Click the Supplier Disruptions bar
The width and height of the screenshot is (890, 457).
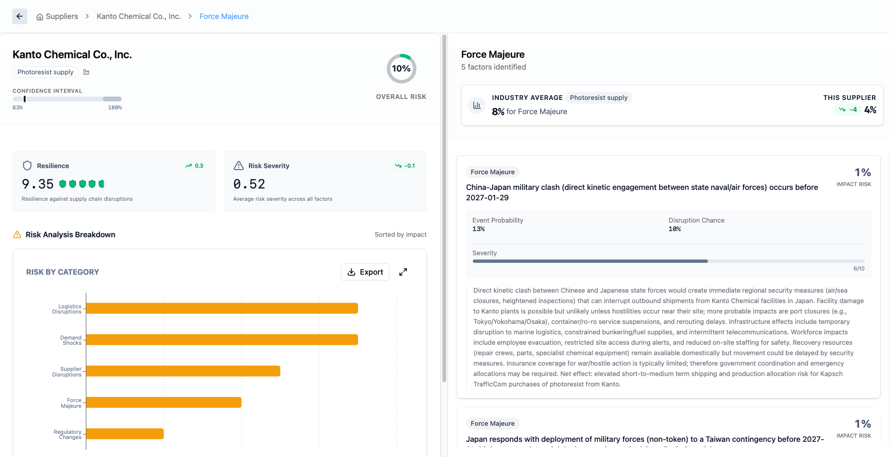click(x=183, y=371)
